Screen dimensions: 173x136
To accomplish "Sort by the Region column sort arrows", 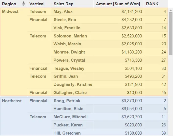I will click(24, 4).
